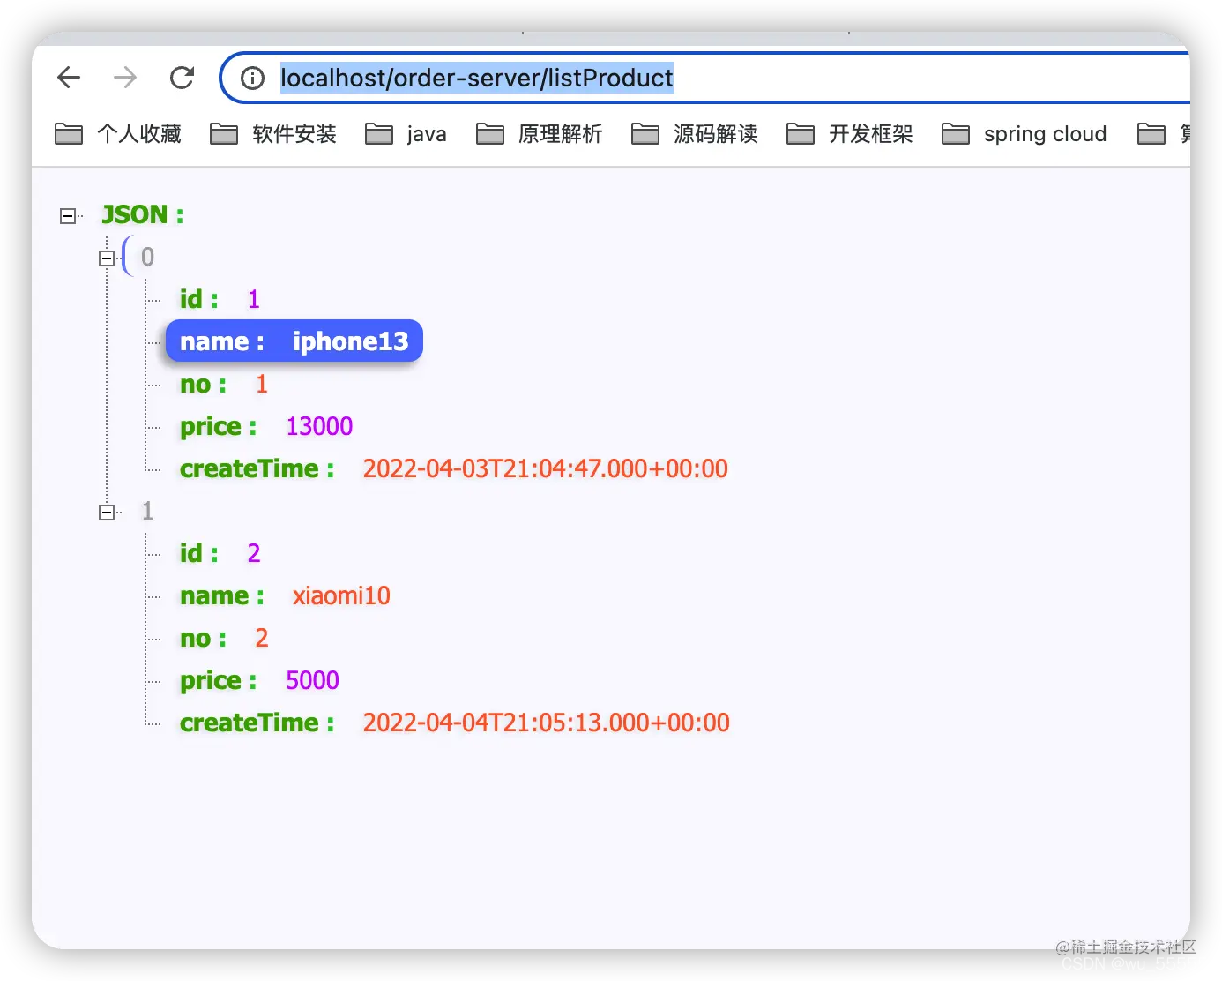The image size is (1222, 981).
Task: Click the browser forward arrow
Action: coord(125,78)
